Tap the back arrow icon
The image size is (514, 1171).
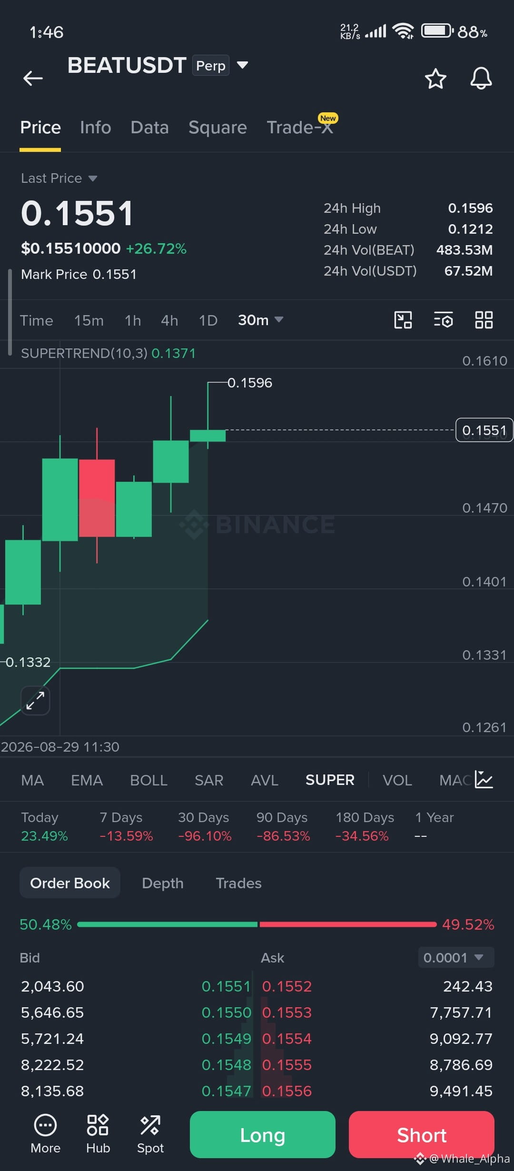tap(33, 78)
